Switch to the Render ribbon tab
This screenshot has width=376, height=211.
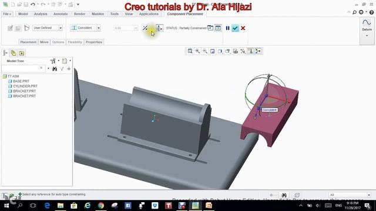[x=79, y=14]
